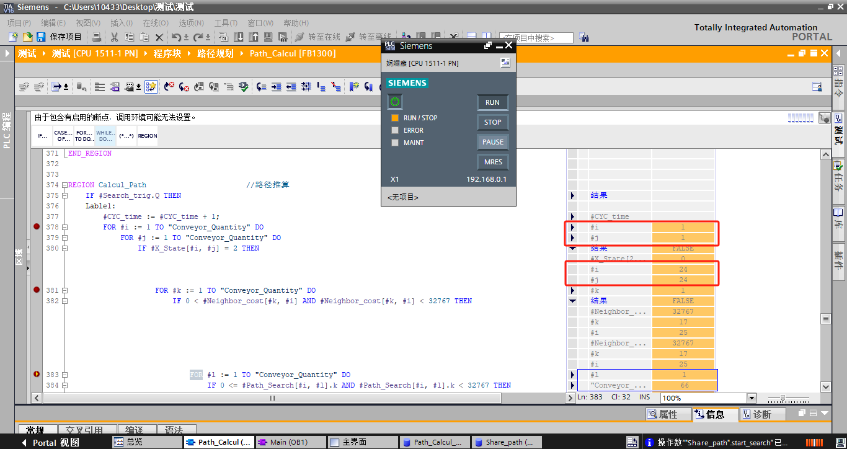The width and height of the screenshot is (847, 449).
Task: Collapse the FOR #i loop fold on line 378
Action: (65, 227)
